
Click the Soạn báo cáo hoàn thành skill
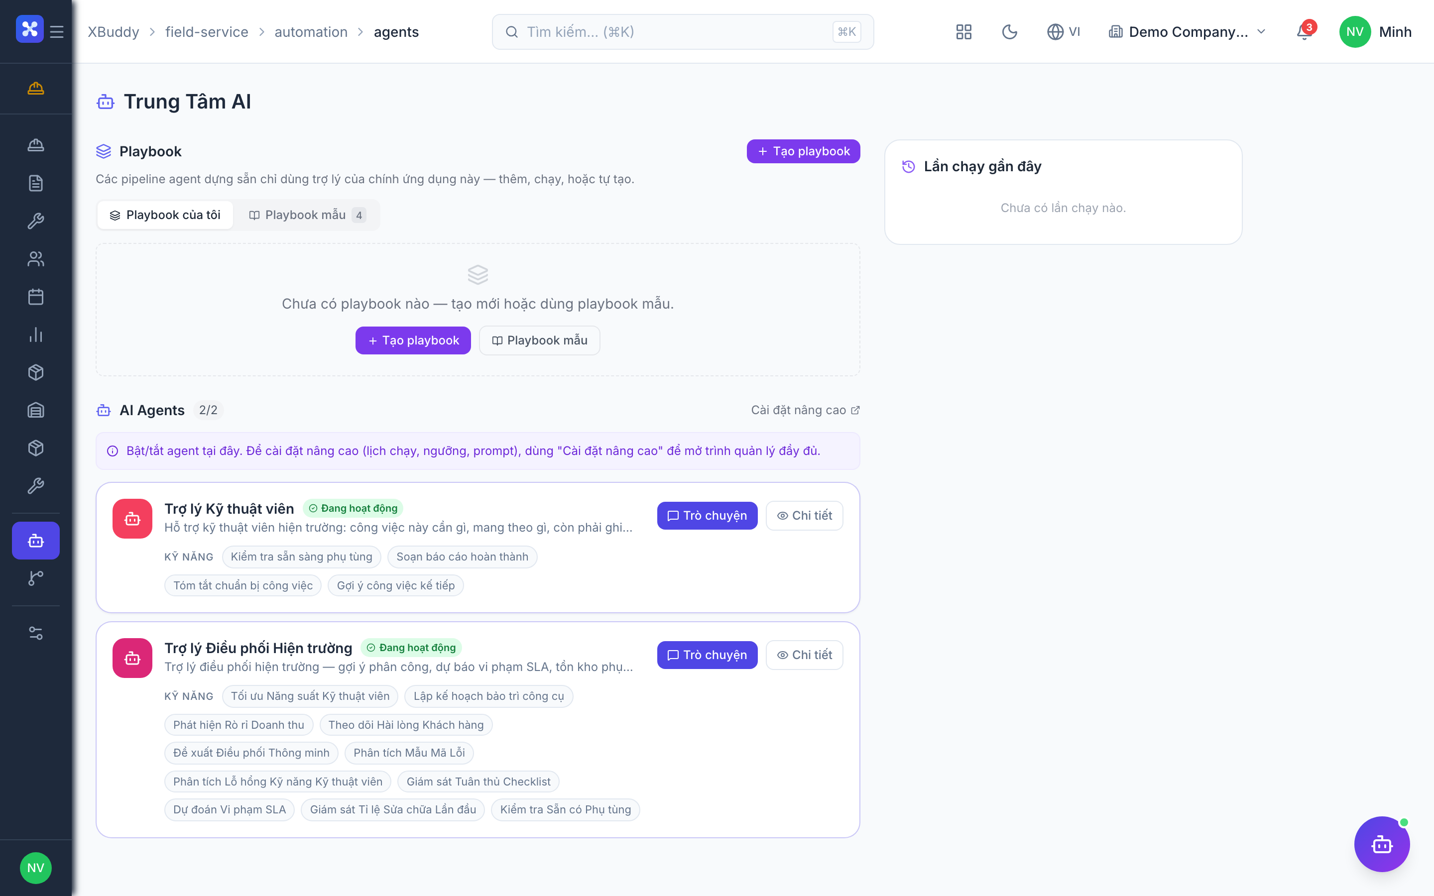point(462,557)
